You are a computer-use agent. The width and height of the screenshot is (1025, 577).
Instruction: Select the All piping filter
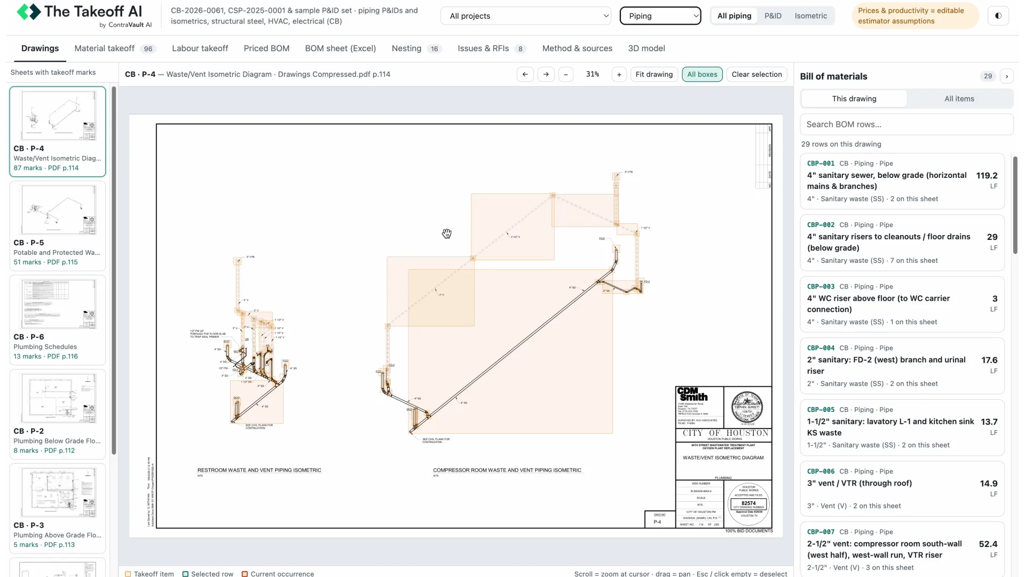734,16
